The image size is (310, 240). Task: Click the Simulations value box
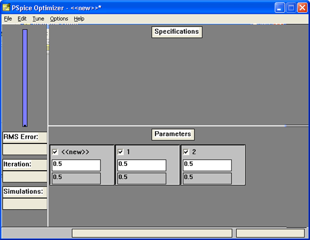(x=25, y=204)
